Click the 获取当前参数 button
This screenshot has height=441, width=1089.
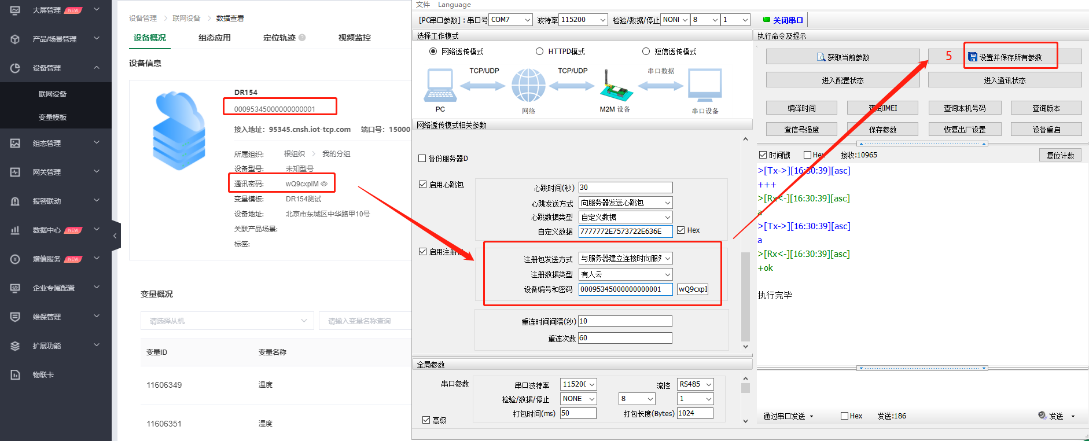pyautogui.click(x=842, y=57)
